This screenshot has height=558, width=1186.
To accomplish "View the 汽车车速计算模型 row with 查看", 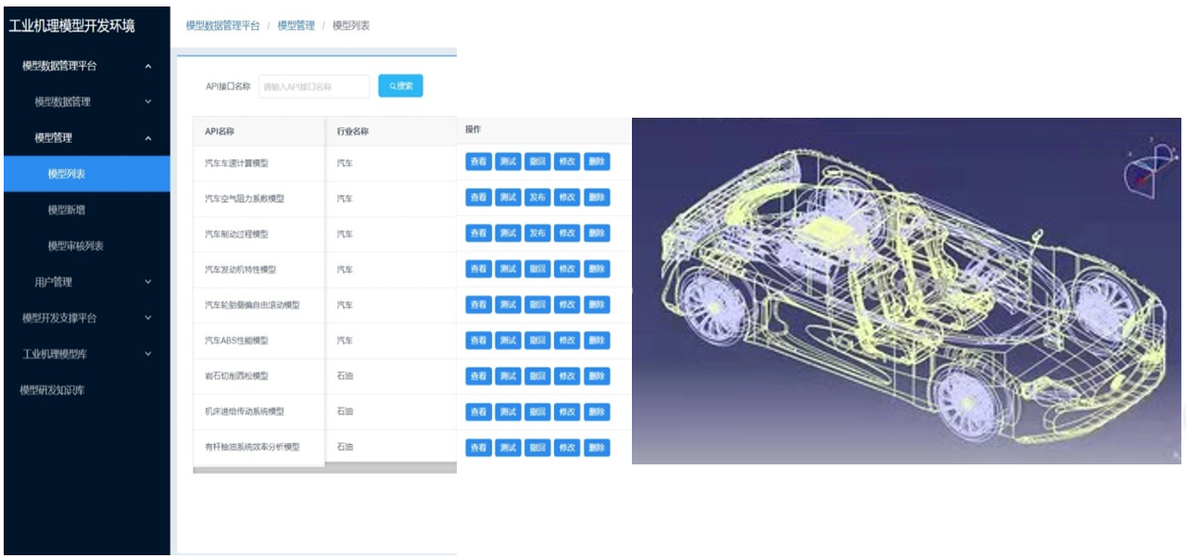I will [x=478, y=161].
